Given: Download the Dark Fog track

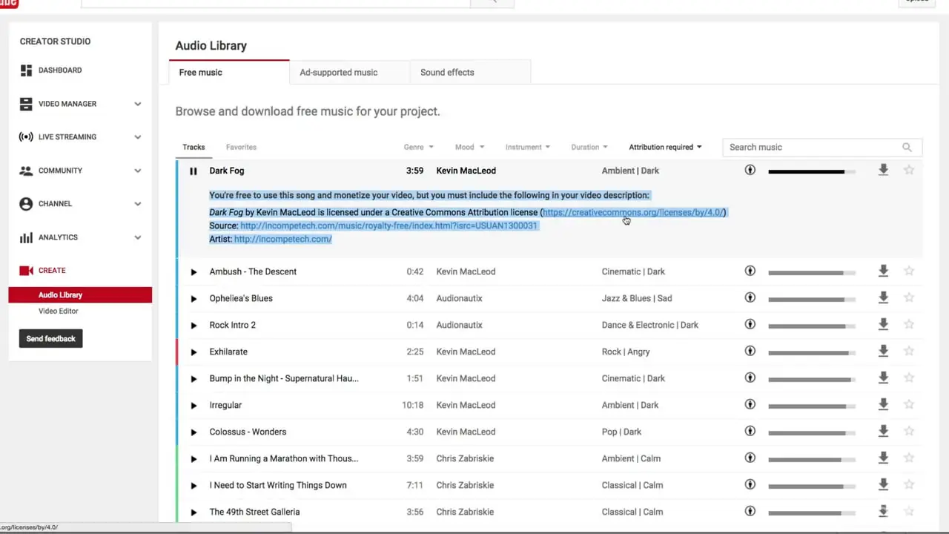Looking at the screenshot, I should (x=883, y=171).
